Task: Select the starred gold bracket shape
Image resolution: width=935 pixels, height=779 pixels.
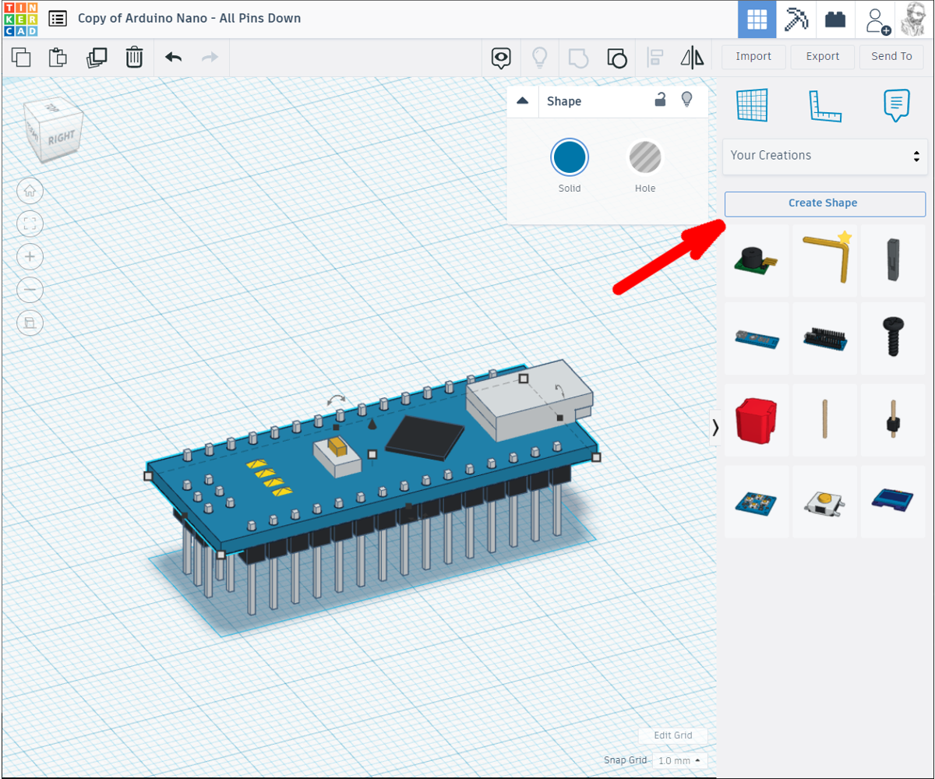Action: point(825,261)
